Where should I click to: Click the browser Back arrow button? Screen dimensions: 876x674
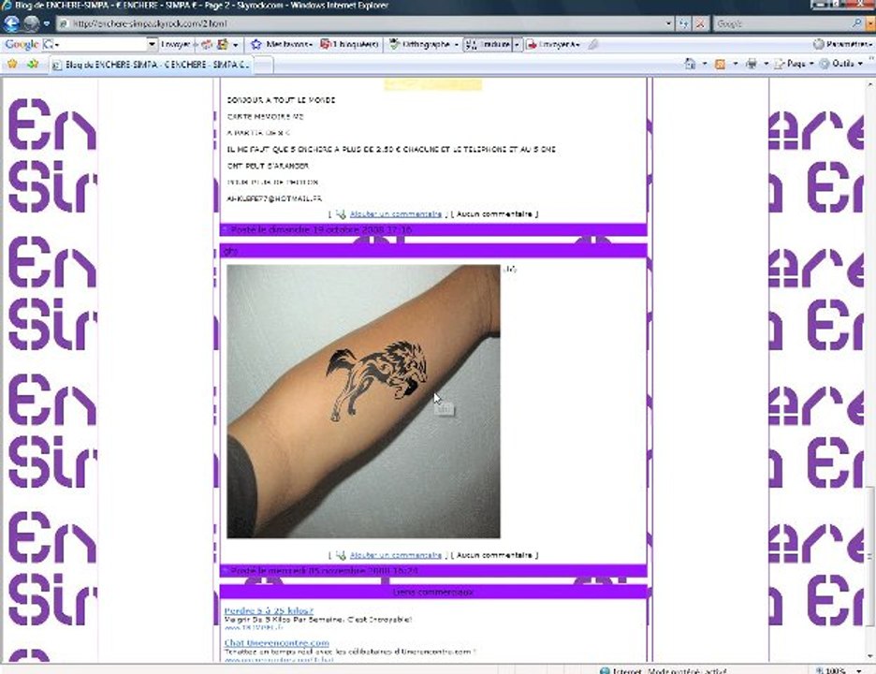pos(11,23)
